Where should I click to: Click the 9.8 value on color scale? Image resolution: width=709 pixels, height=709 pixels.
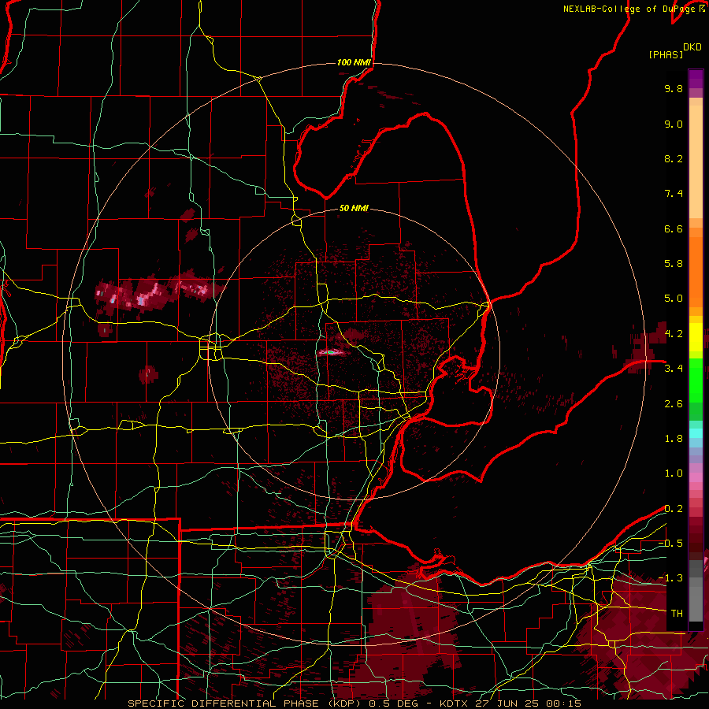[674, 88]
